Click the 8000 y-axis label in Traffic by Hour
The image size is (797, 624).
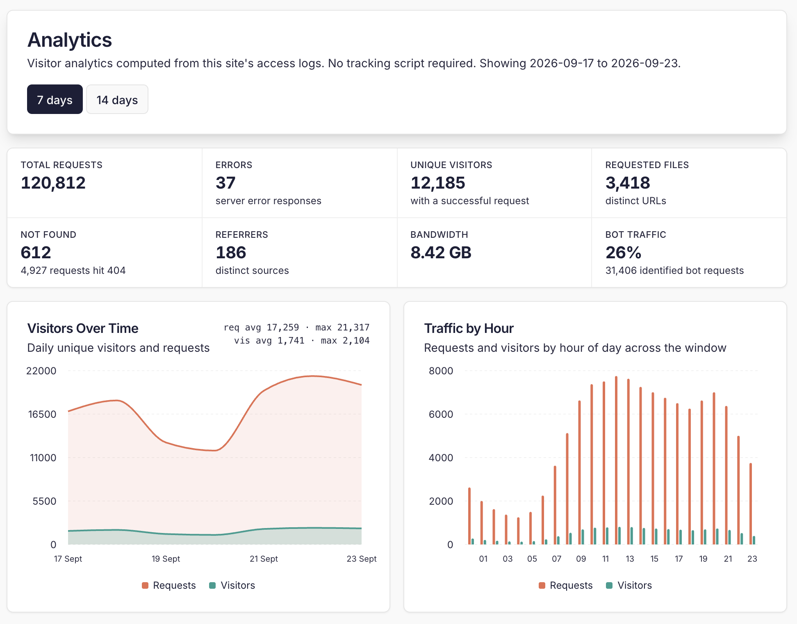pos(441,371)
